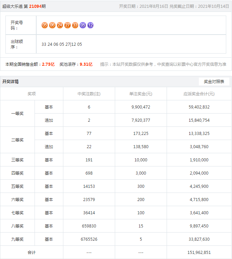
Task: Click the 2,094,000 total cell
Action: (199, 173)
